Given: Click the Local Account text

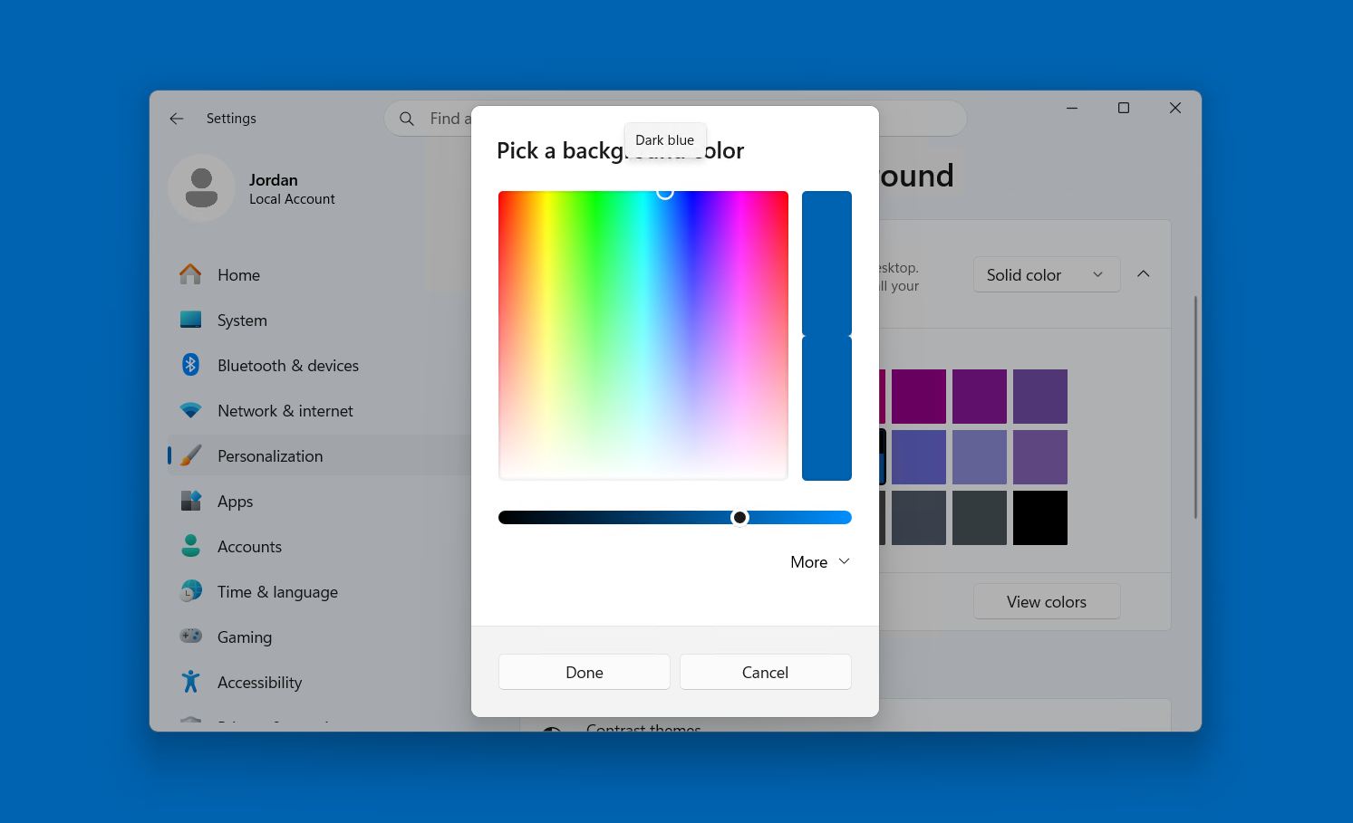Looking at the screenshot, I should [292, 199].
